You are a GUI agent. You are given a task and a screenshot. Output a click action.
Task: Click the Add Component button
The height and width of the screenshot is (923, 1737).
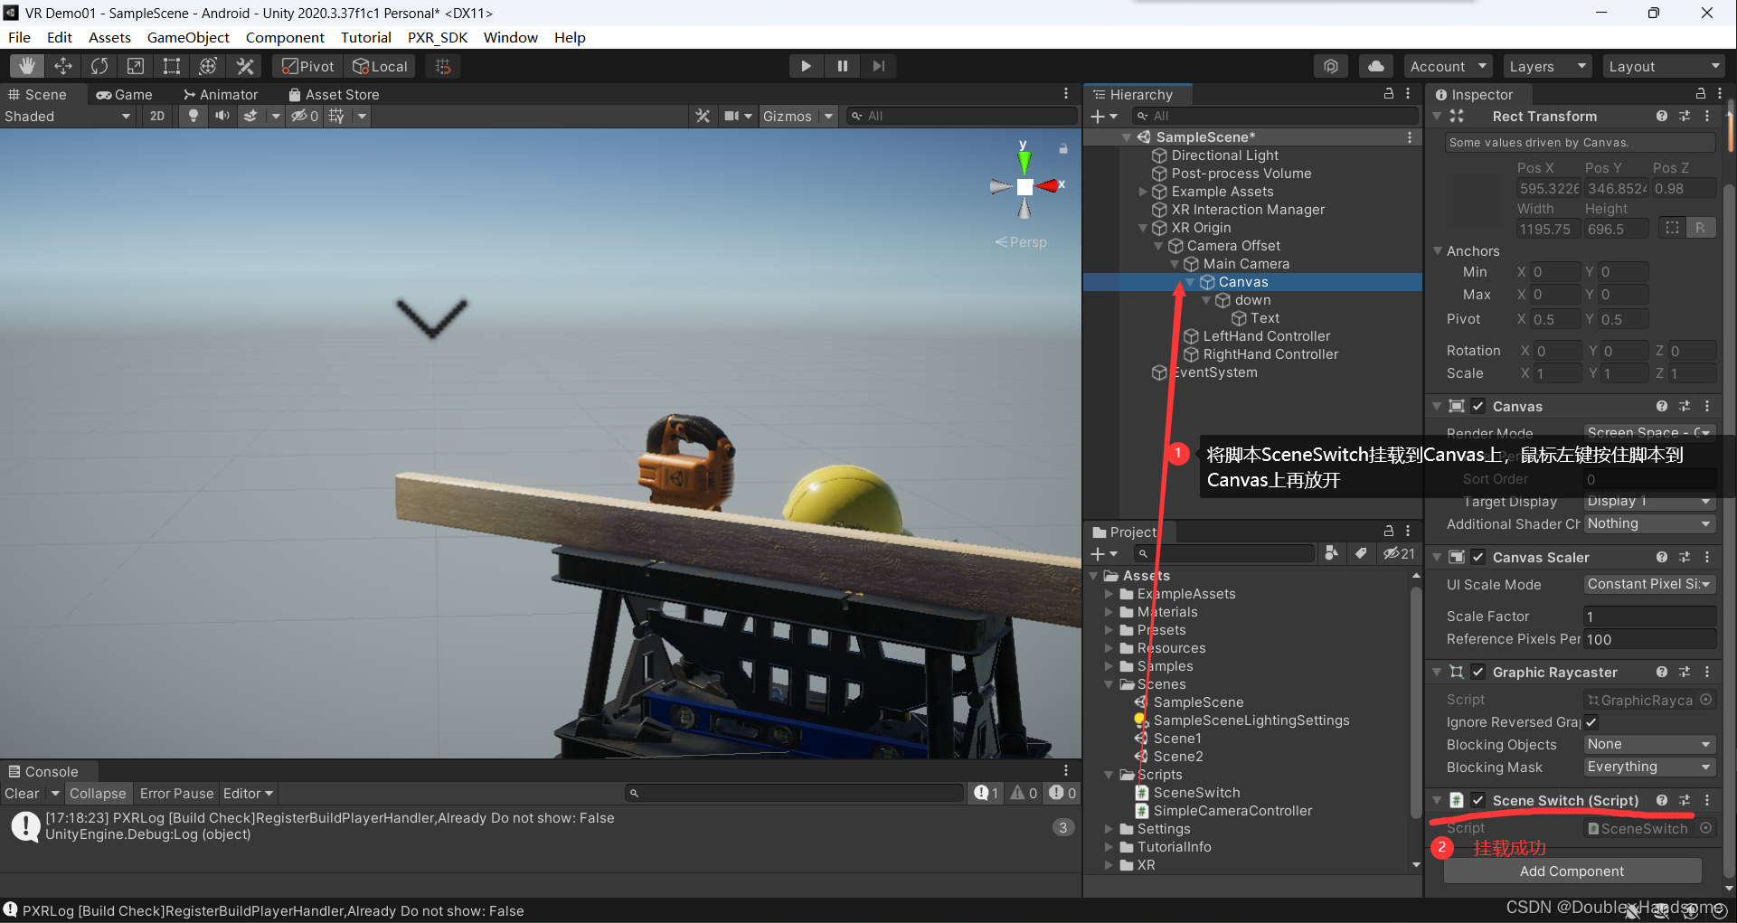coord(1572,871)
